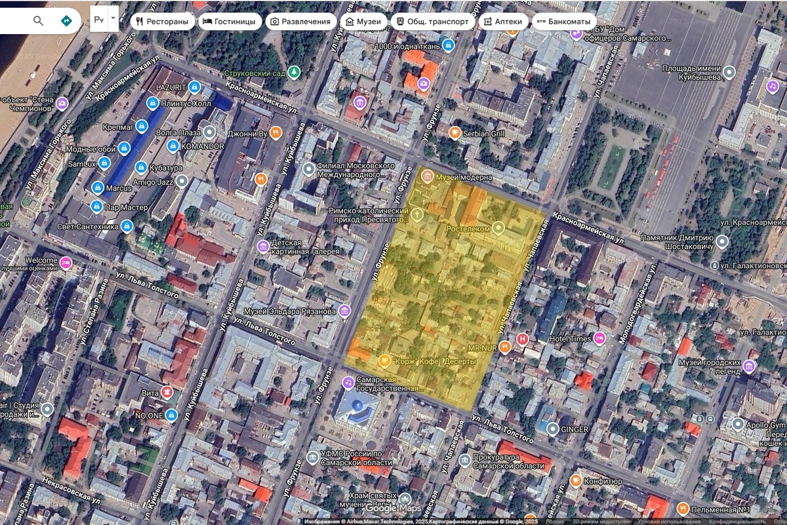Open the Музей Эльдара Рязанова marker
This screenshot has width=787, height=525.
[345, 311]
